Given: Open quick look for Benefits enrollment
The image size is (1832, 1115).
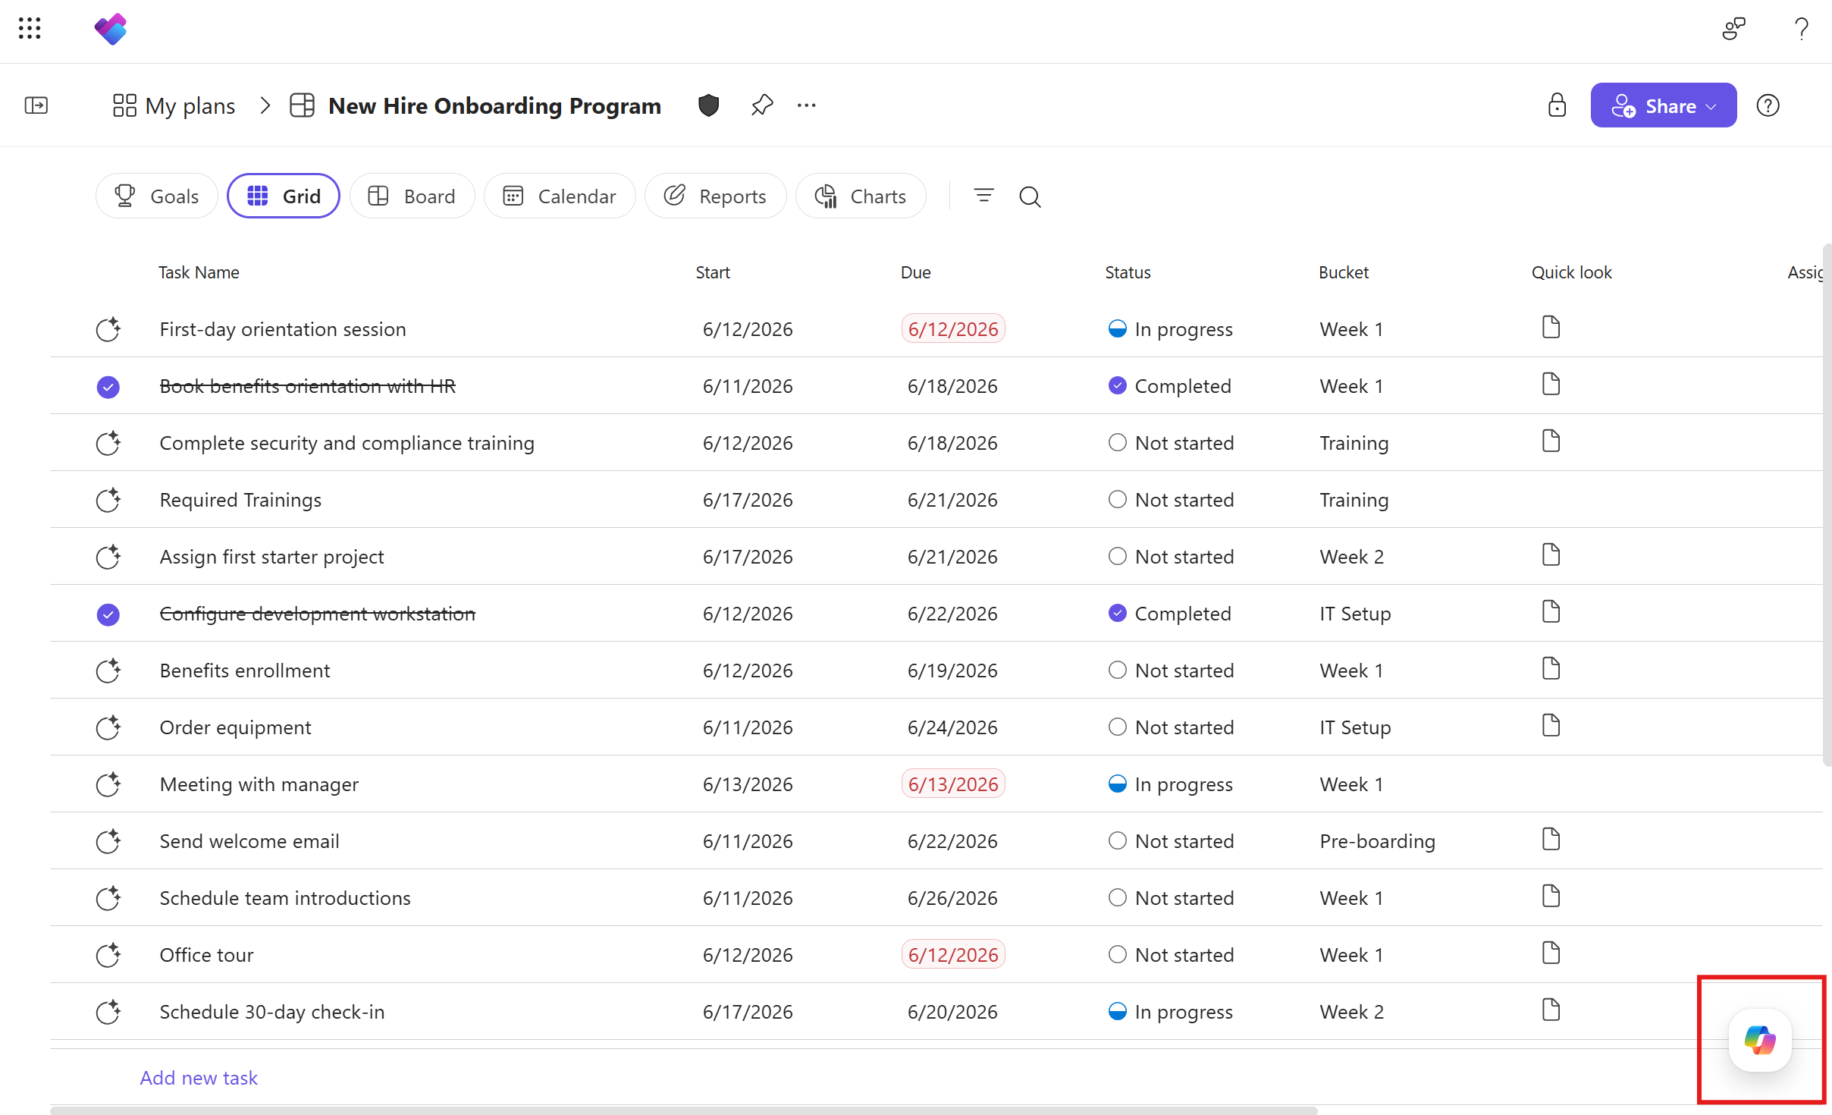Looking at the screenshot, I should [1551, 669].
